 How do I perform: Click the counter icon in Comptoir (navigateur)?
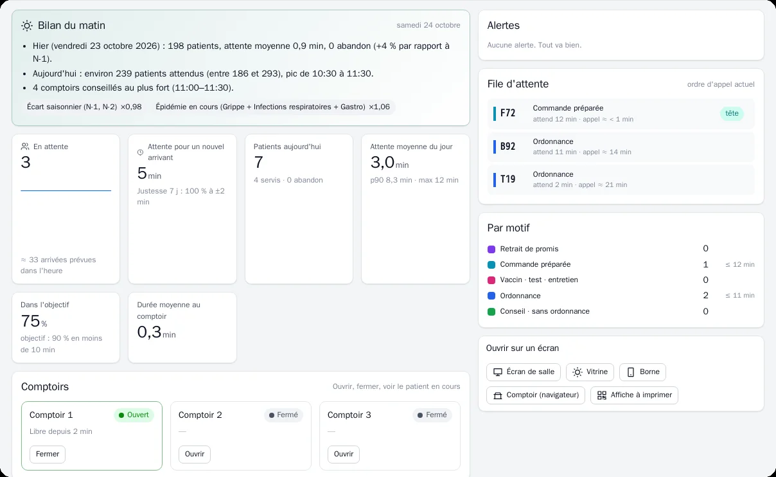498,395
